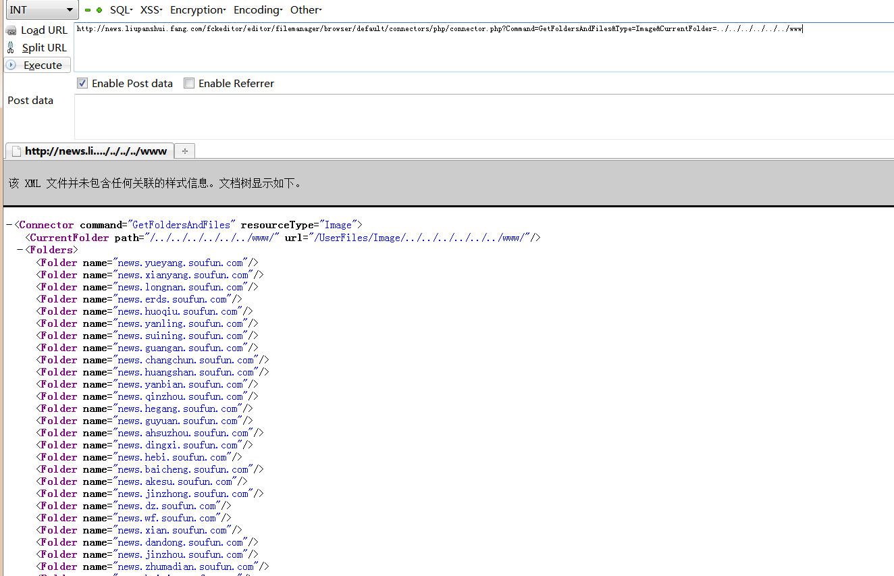This screenshot has height=576, width=894.
Task: Click folder row news.hebi.soufun.com
Action: coord(139,457)
